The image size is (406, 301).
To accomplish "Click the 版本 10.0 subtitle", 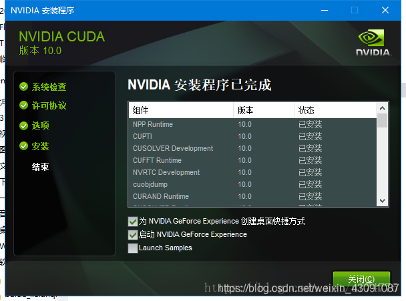I will (x=40, y=51).
